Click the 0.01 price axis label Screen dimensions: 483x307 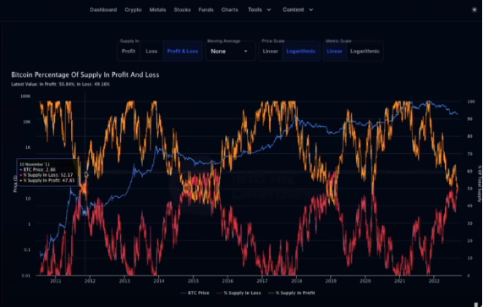click(26, 276)
